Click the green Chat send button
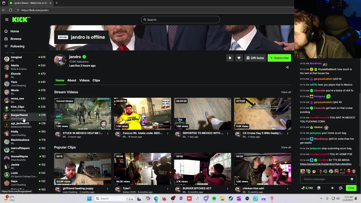361x203 pixels. pyautogui.click(x=351, y=188)
